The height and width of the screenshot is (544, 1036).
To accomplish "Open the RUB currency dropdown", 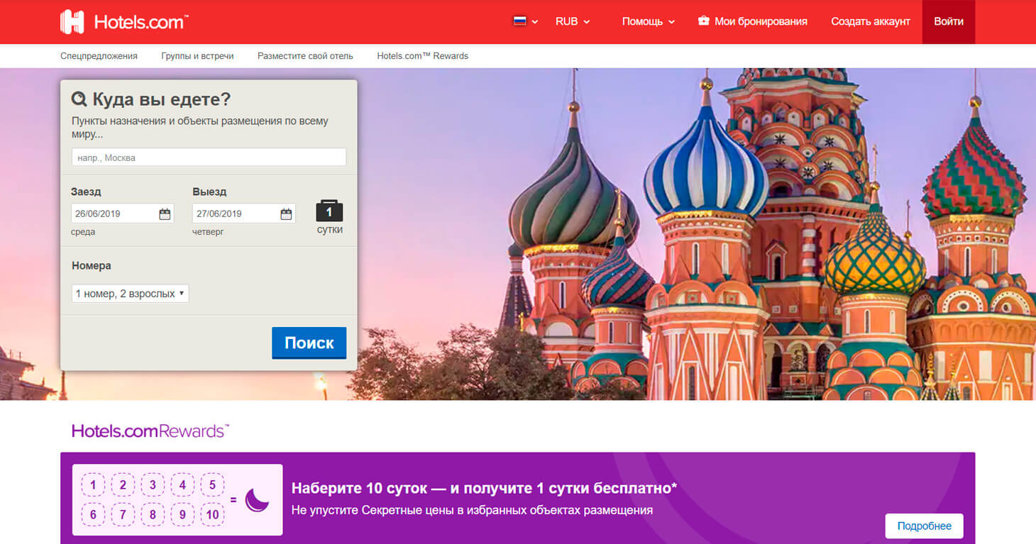I will [572, 21].
